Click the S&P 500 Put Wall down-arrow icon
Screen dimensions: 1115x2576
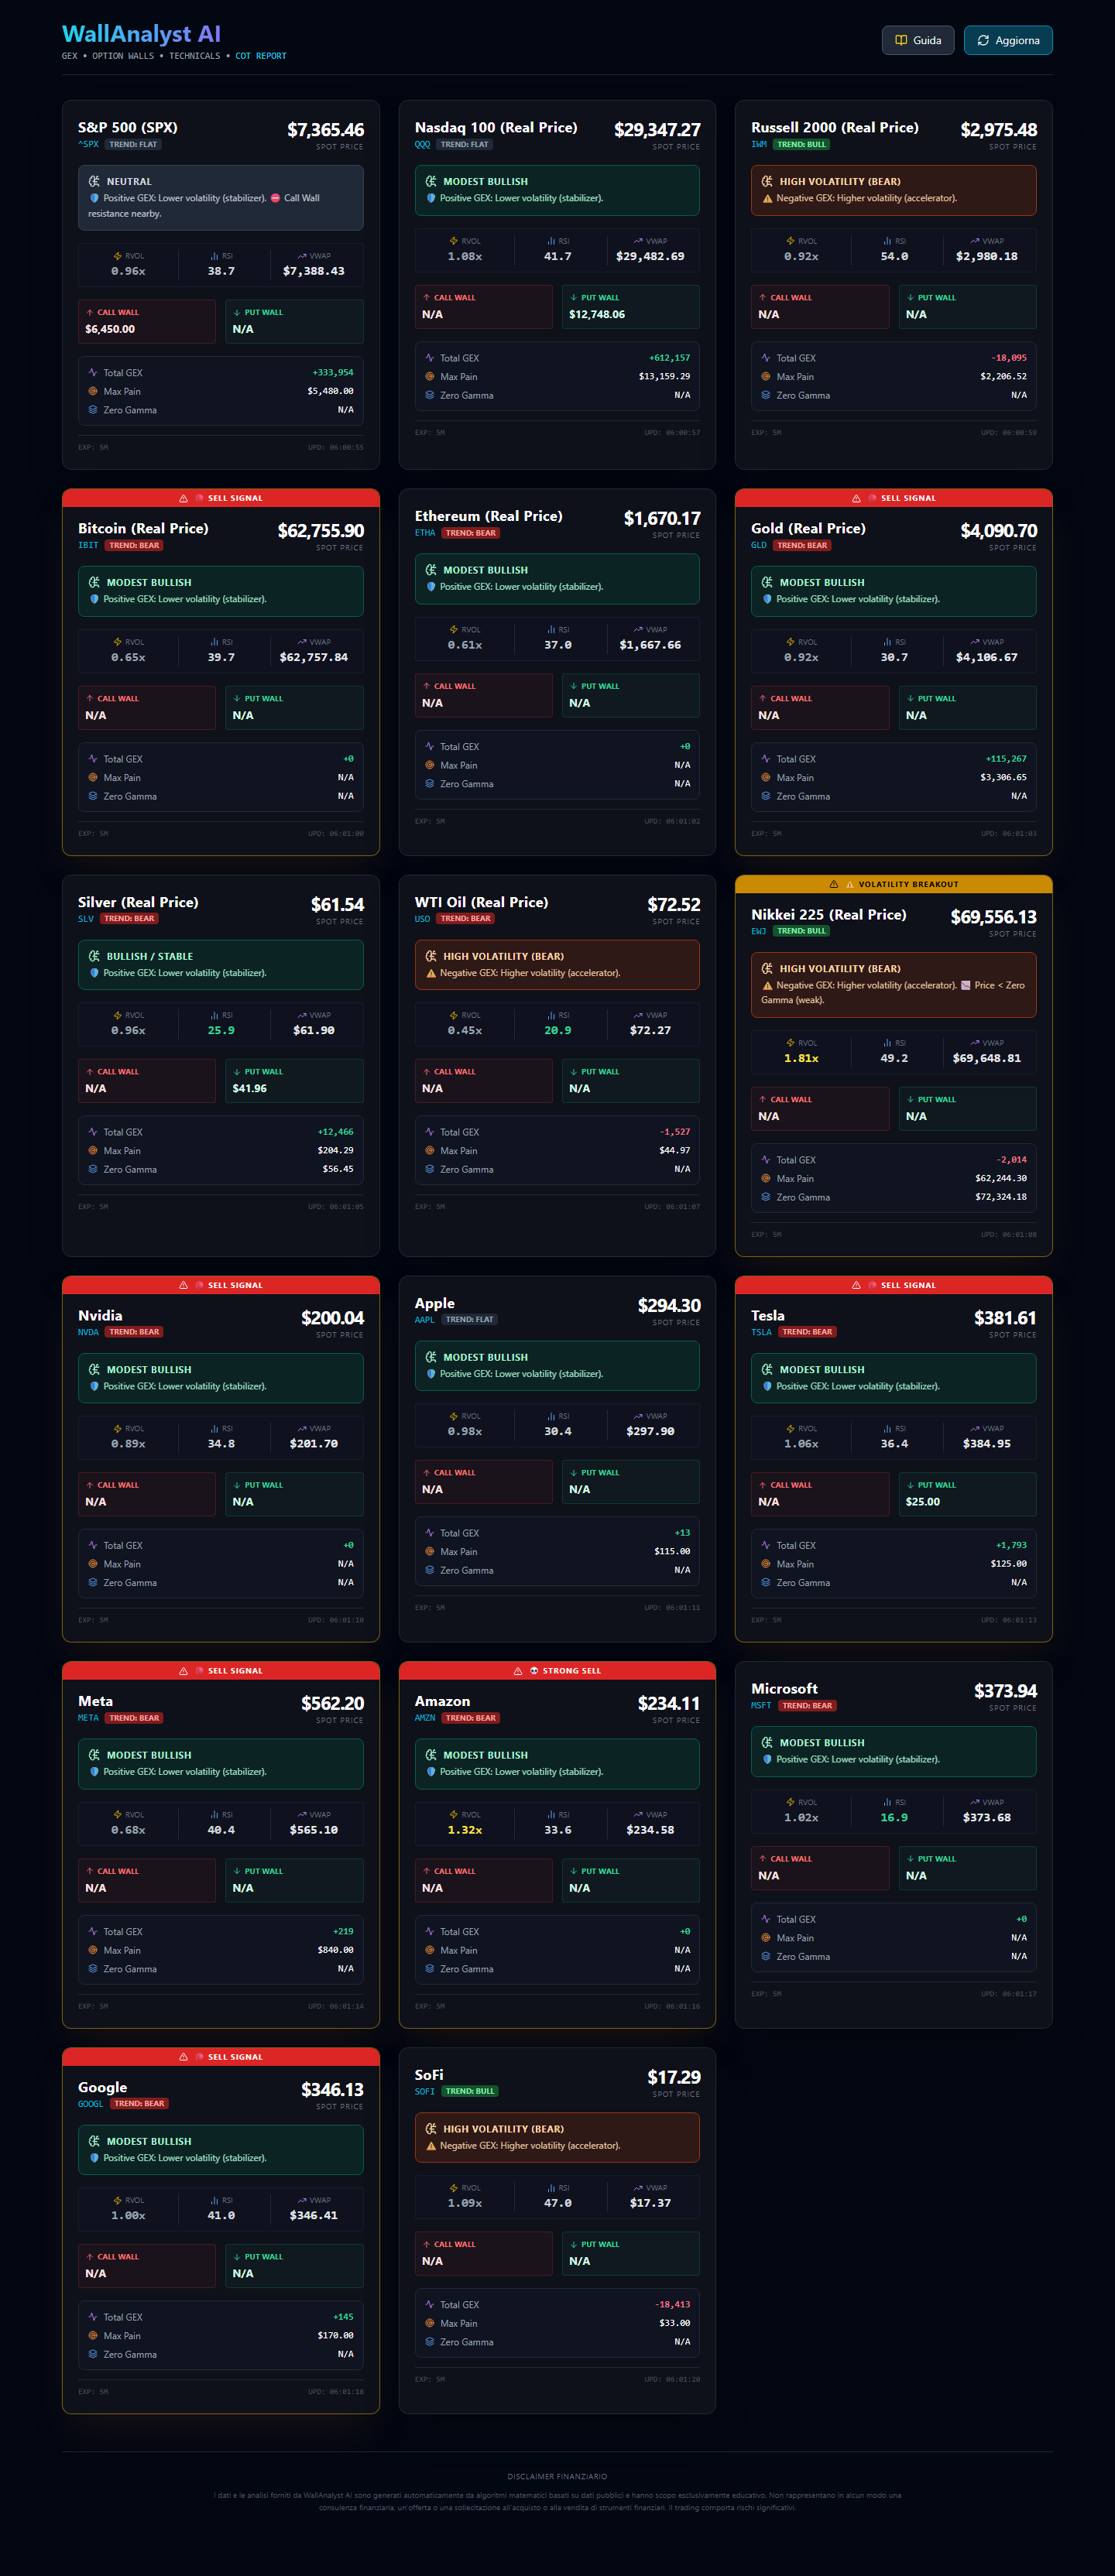click(237, 312)
